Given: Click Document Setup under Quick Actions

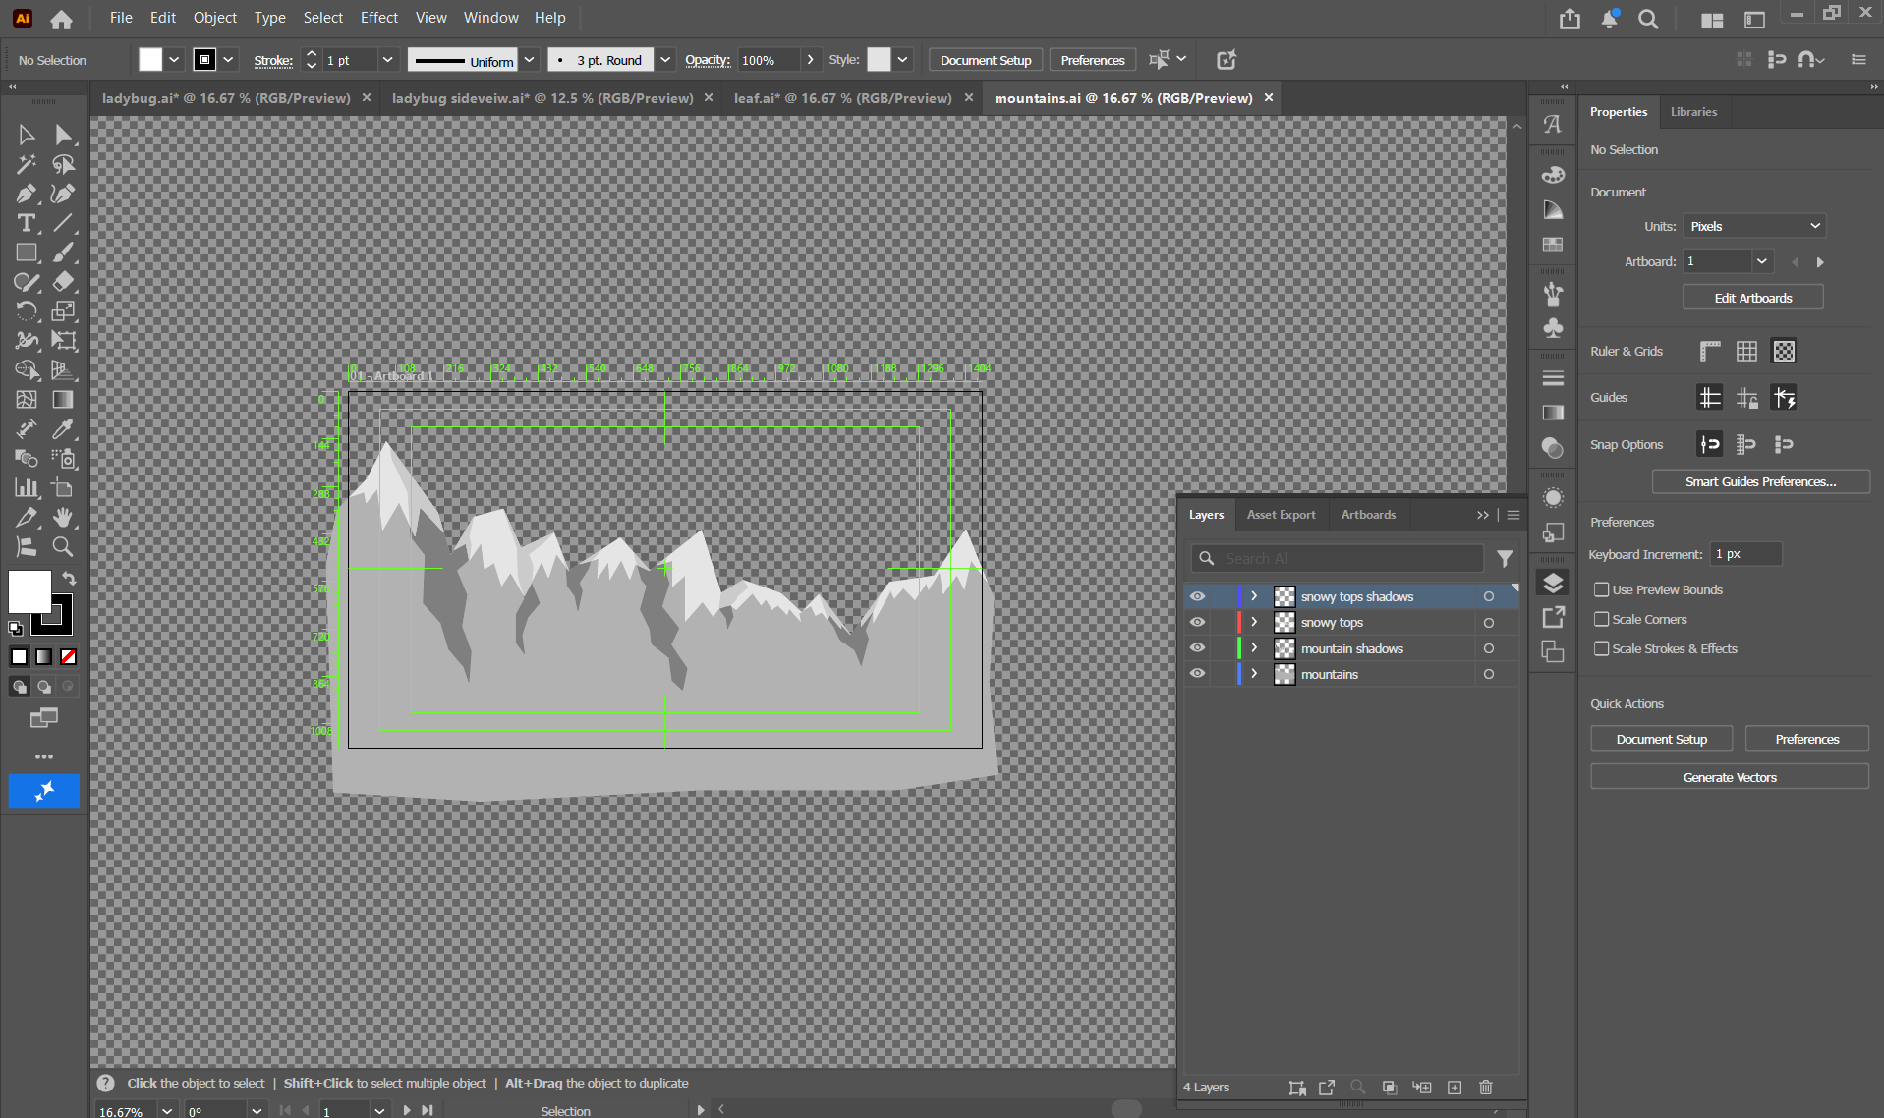Looking at the screenshot, I should pyautogui.click(x=1662, y=739).
